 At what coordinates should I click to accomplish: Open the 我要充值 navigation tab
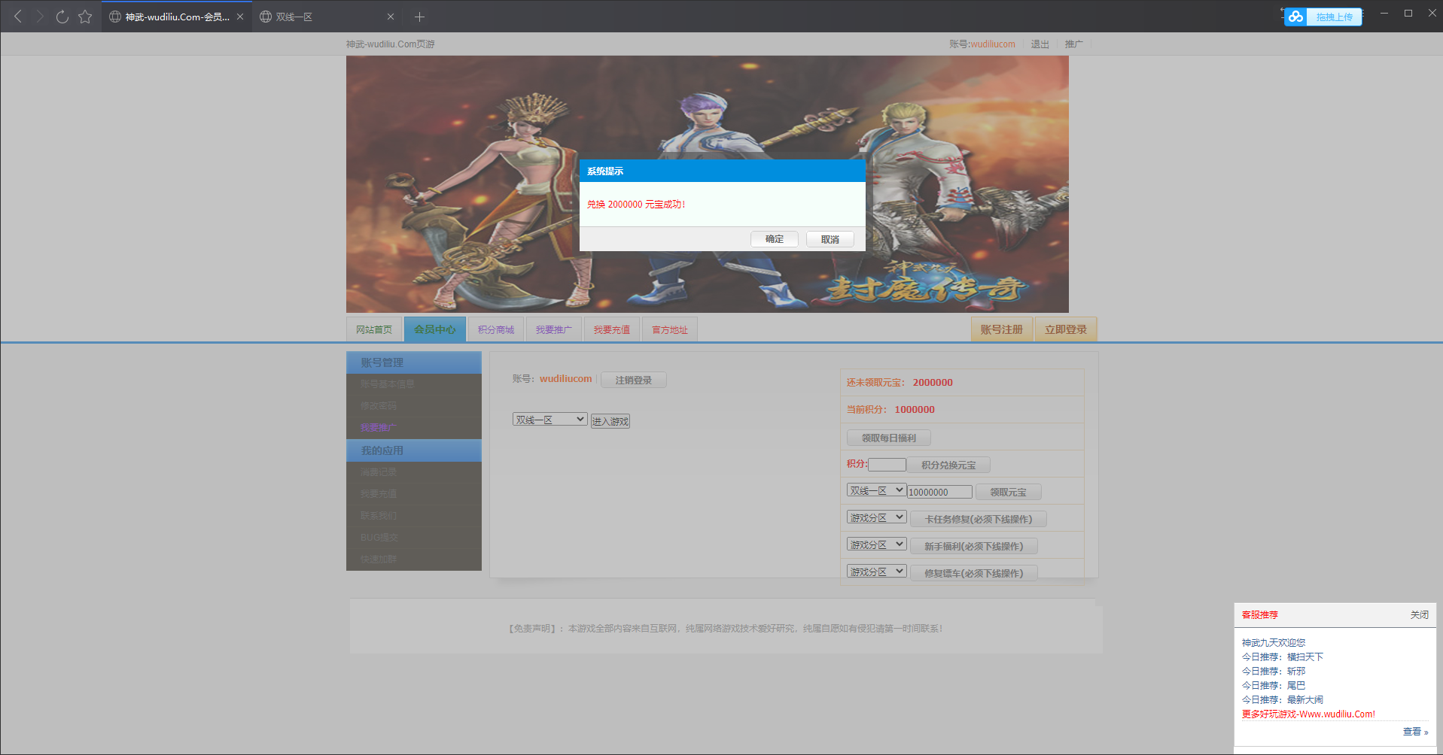click(612, 329)
